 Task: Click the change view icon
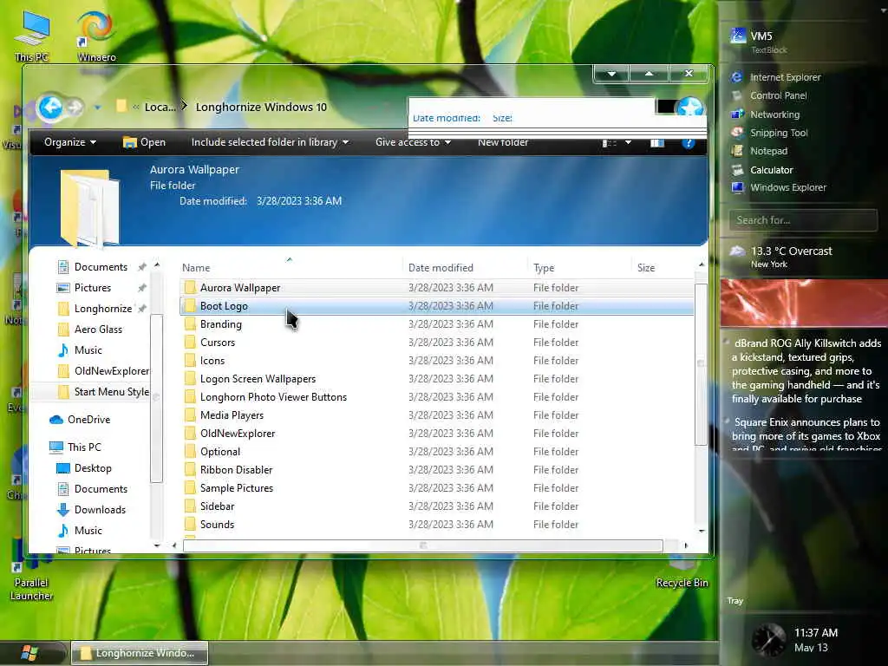[x=610, y=143]
